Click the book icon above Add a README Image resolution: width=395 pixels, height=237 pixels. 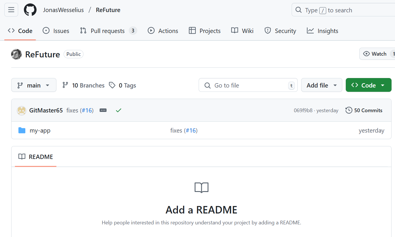tap(202, 188)
